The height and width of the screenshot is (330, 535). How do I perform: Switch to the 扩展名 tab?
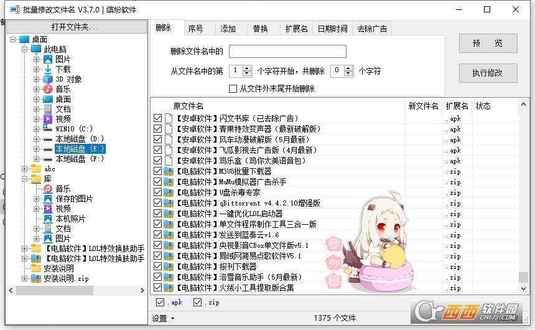(x=296, y=29)
